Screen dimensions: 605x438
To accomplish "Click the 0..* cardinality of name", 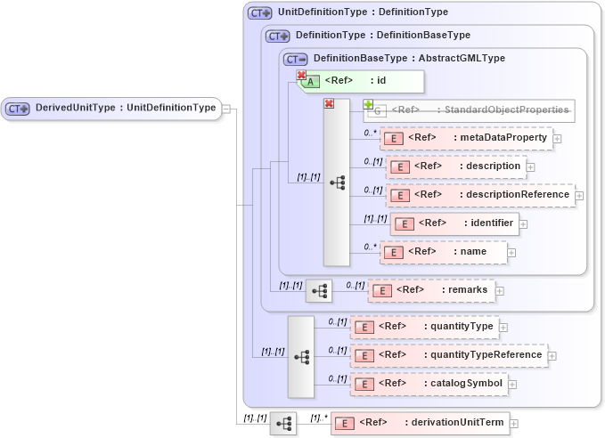I will tap(370, 247).
